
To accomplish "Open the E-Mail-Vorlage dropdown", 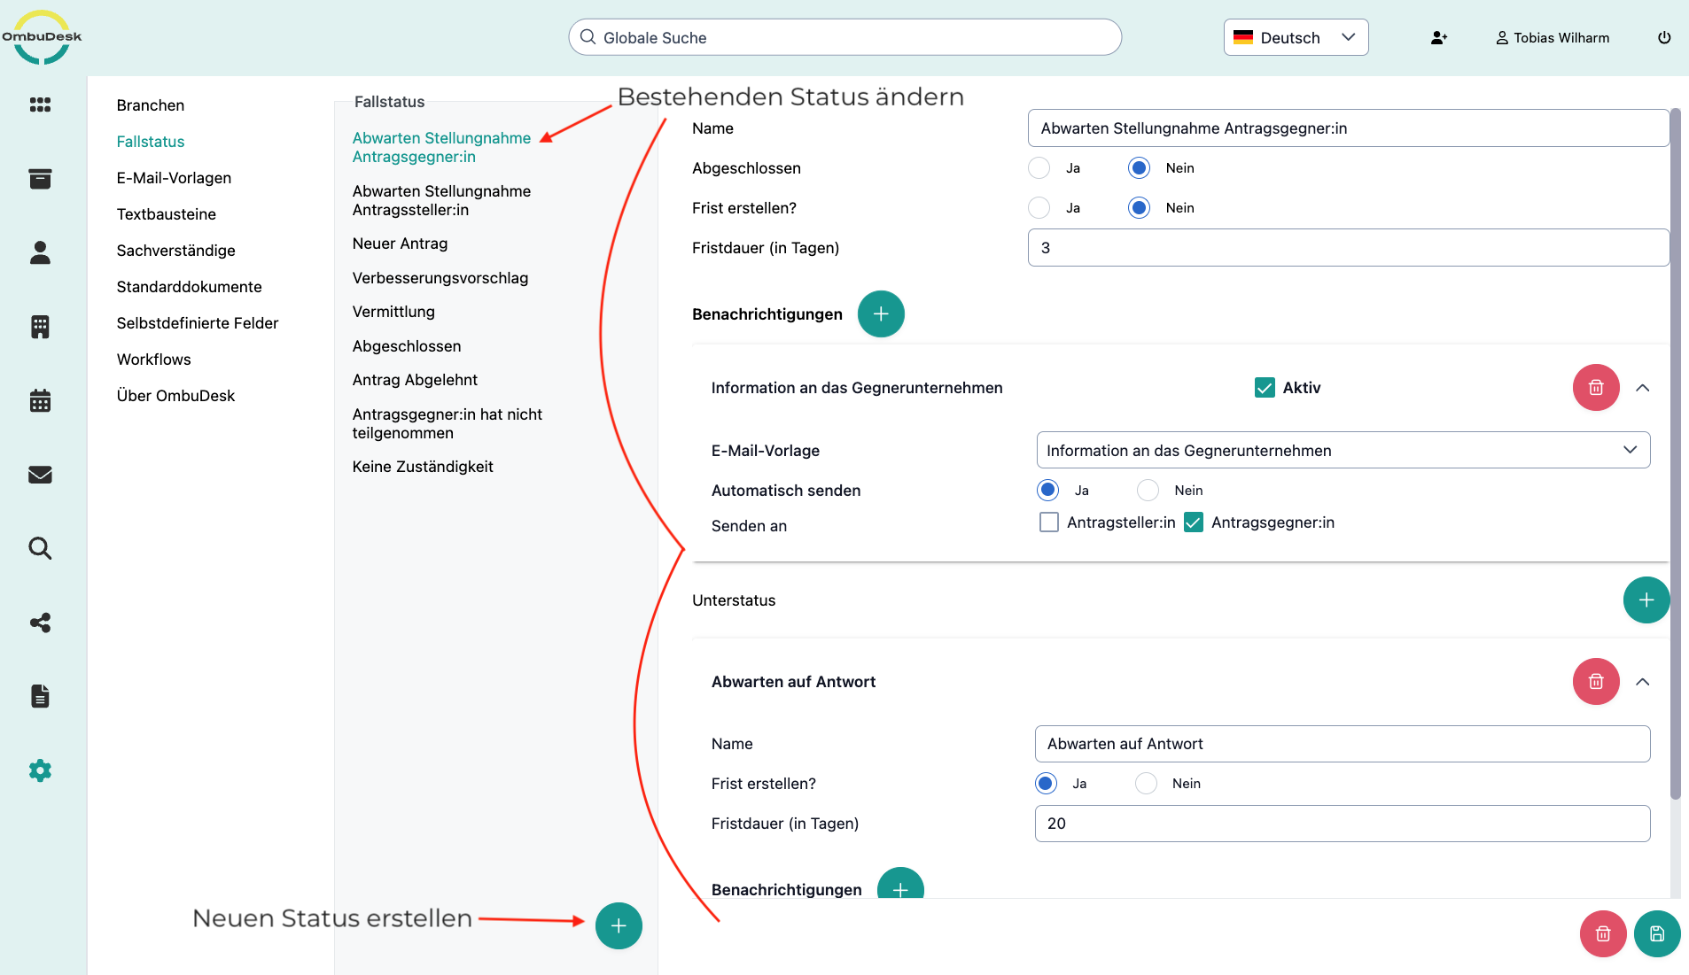I will [1343, 451].
